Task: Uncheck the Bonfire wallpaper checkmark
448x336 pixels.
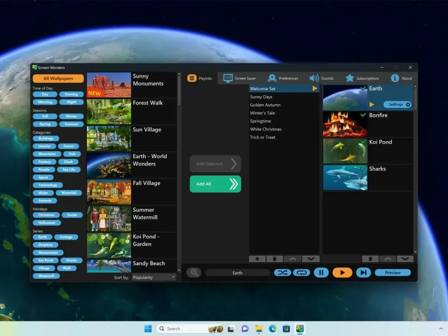Action: (x=363, y=115)
